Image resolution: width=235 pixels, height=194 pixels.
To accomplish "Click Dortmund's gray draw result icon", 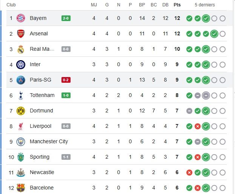I will [189, 111].
